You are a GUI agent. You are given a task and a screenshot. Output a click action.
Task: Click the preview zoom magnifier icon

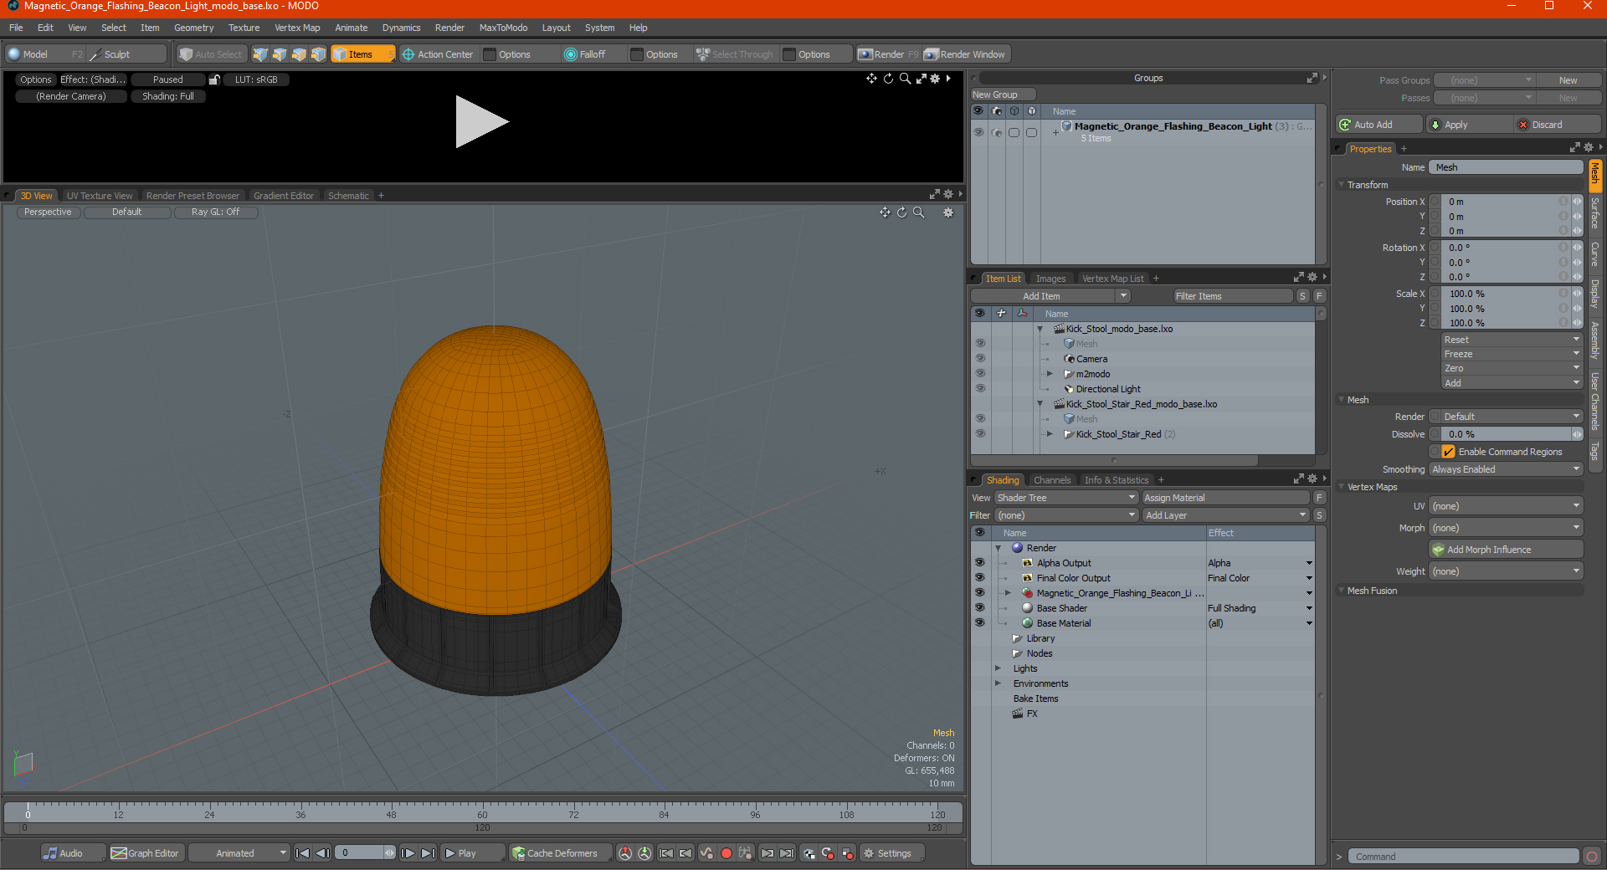(905, 79)
